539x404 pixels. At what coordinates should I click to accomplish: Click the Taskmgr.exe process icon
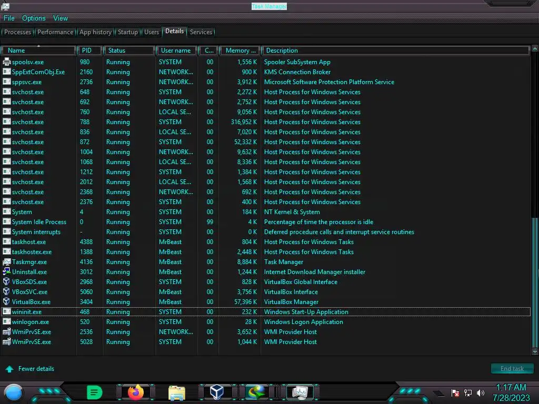(x=6, y=262)
